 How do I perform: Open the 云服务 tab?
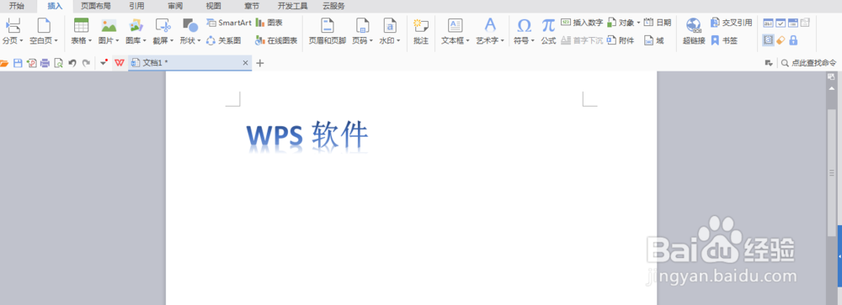(334, 7)
